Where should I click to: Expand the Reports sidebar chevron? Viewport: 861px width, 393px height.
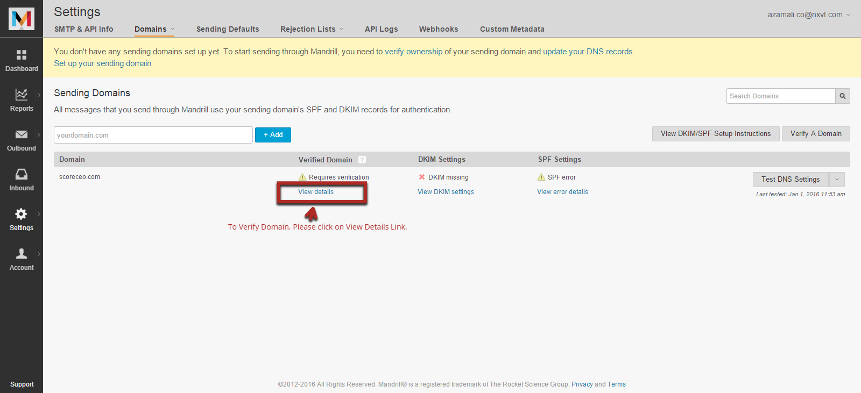click(x=39, y=95)
